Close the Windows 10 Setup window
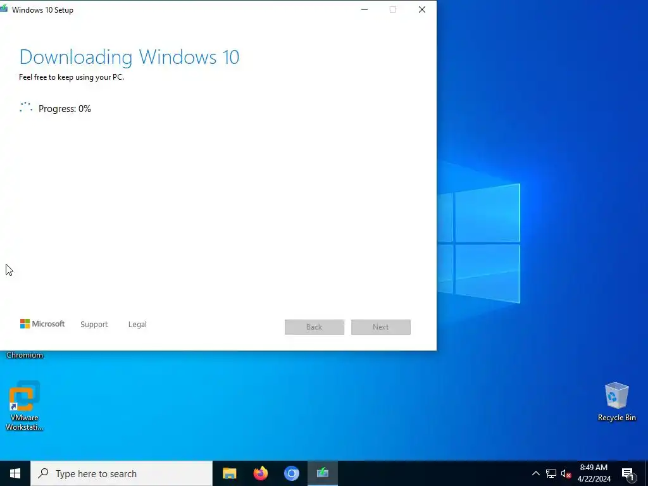 422,9
